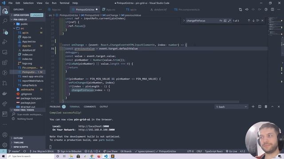
Task: Expand the Outline section
Action: (x=28, y=138)
